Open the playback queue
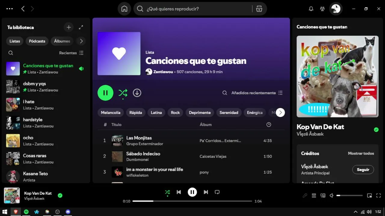This screenshot has width=385, height=216. (314, 196)
